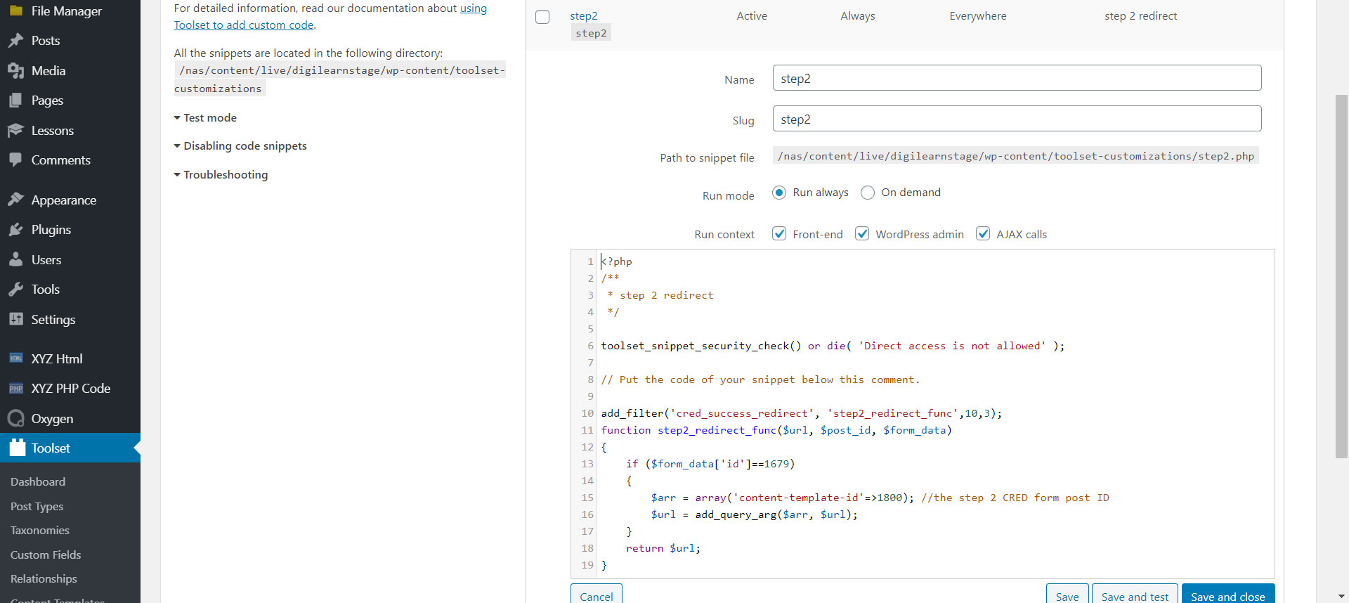
Task: Click the page vertical scrollbar thumb
Action: 1341,275
